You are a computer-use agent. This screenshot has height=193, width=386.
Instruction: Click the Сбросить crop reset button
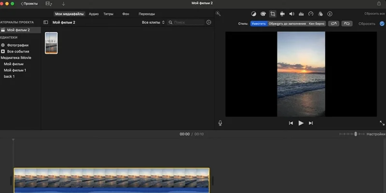[367, 24]
